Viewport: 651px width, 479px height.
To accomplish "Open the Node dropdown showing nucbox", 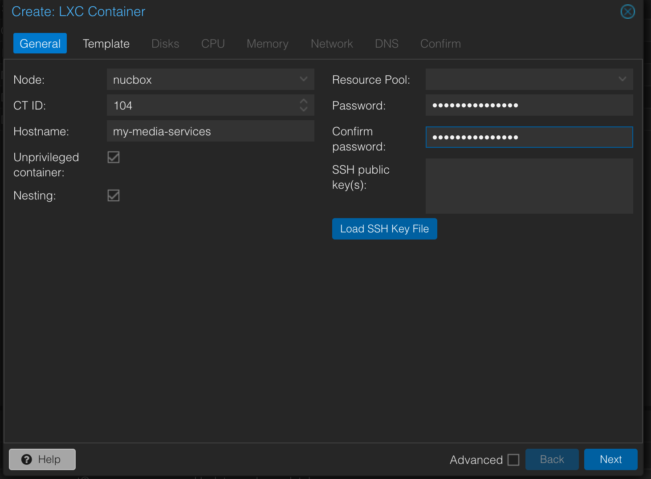I will click(x=304, y=79).
